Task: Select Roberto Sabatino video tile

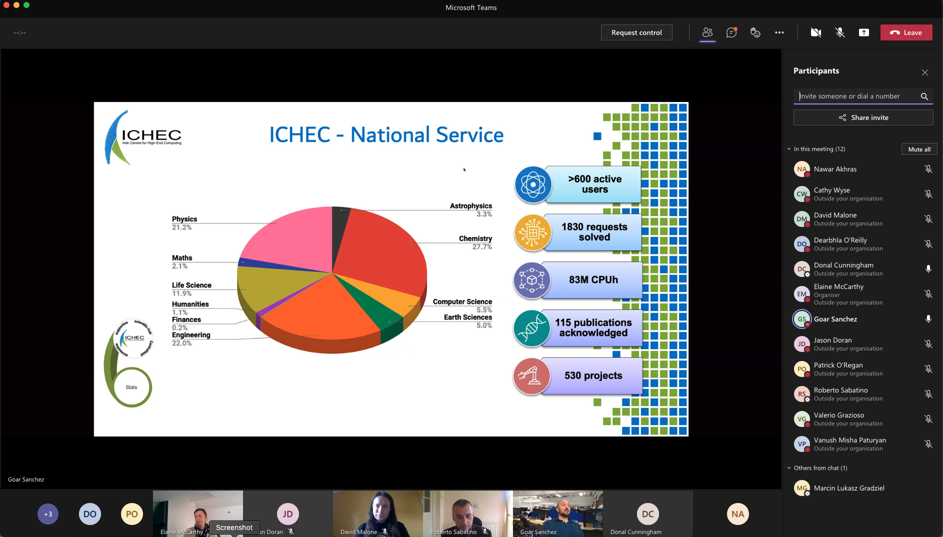Action: (468, 513)
